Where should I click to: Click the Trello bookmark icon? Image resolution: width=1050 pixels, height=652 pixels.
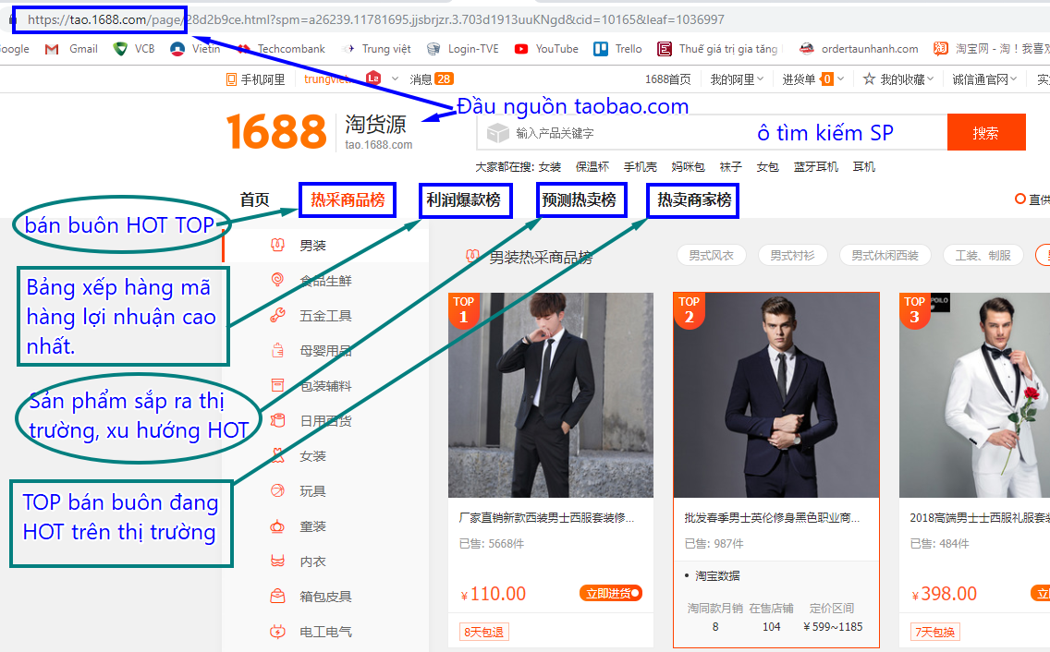click(x=601, y=49)
